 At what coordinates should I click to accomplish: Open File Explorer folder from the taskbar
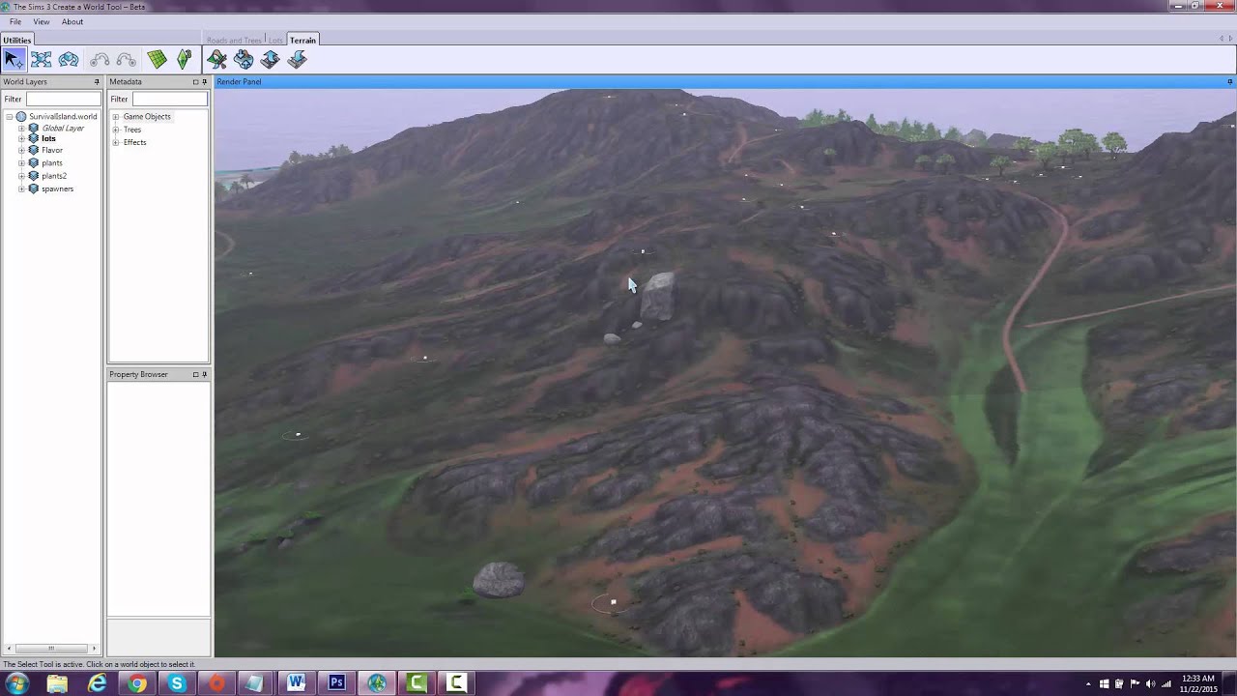pyautogui.click(x=57, y=683)
